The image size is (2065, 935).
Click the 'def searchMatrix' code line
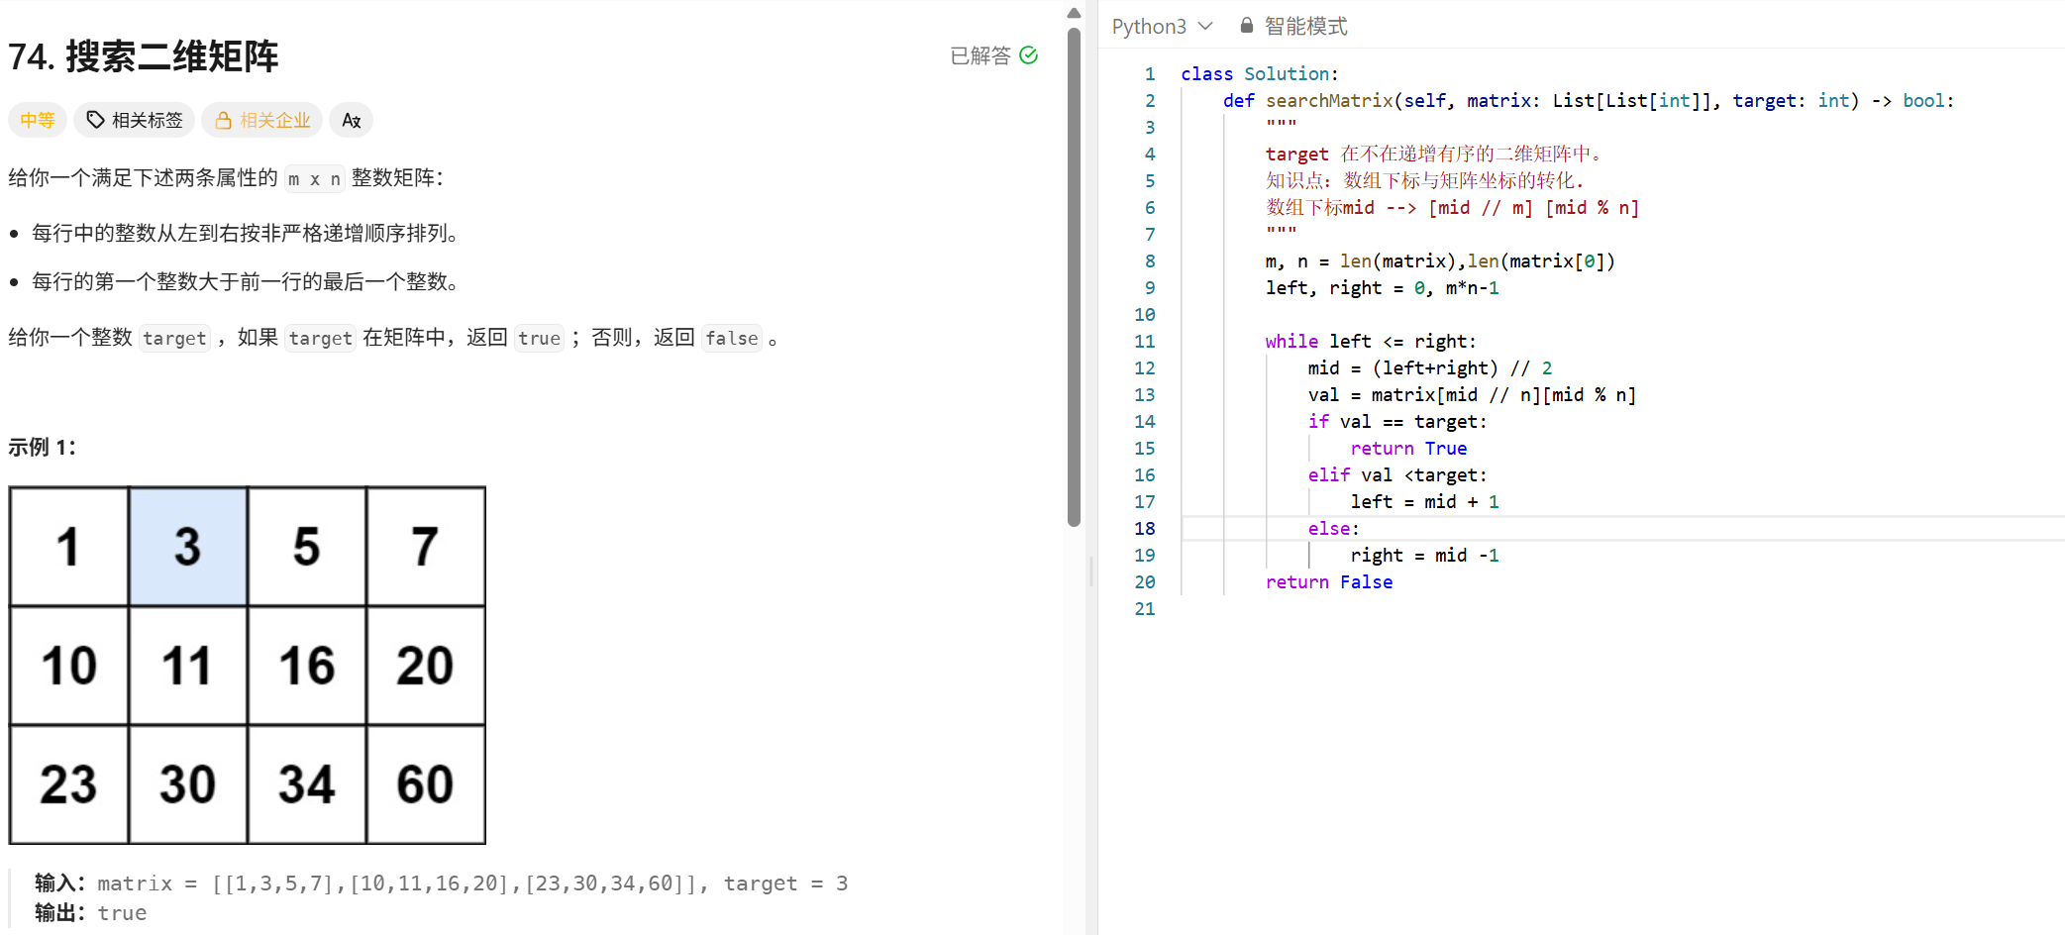pos(1589,100)
